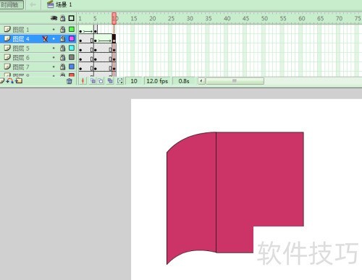This screenshot has height=280, width=362.
Task: Click gray outline swatch of 图层 6
Action: 72,57
